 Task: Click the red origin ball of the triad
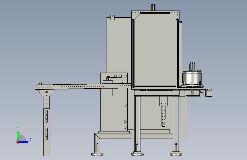pyautogui.click(x=18, y=142)
